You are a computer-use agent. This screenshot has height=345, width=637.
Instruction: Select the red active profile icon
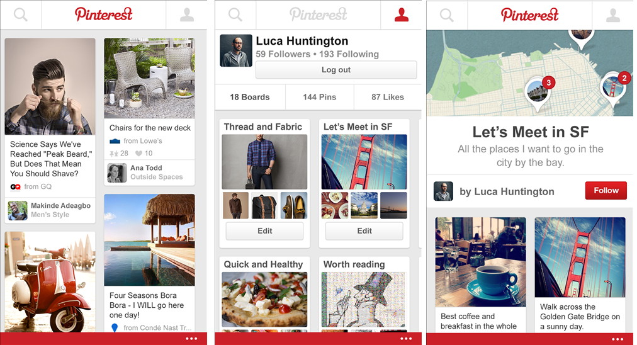point(402,14)
